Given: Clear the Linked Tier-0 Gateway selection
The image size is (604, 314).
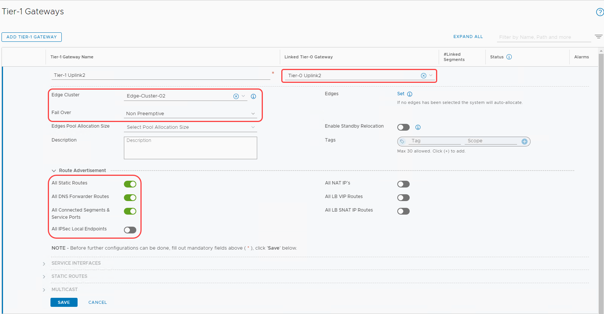Looking at the screenshot, I should 424,76.
